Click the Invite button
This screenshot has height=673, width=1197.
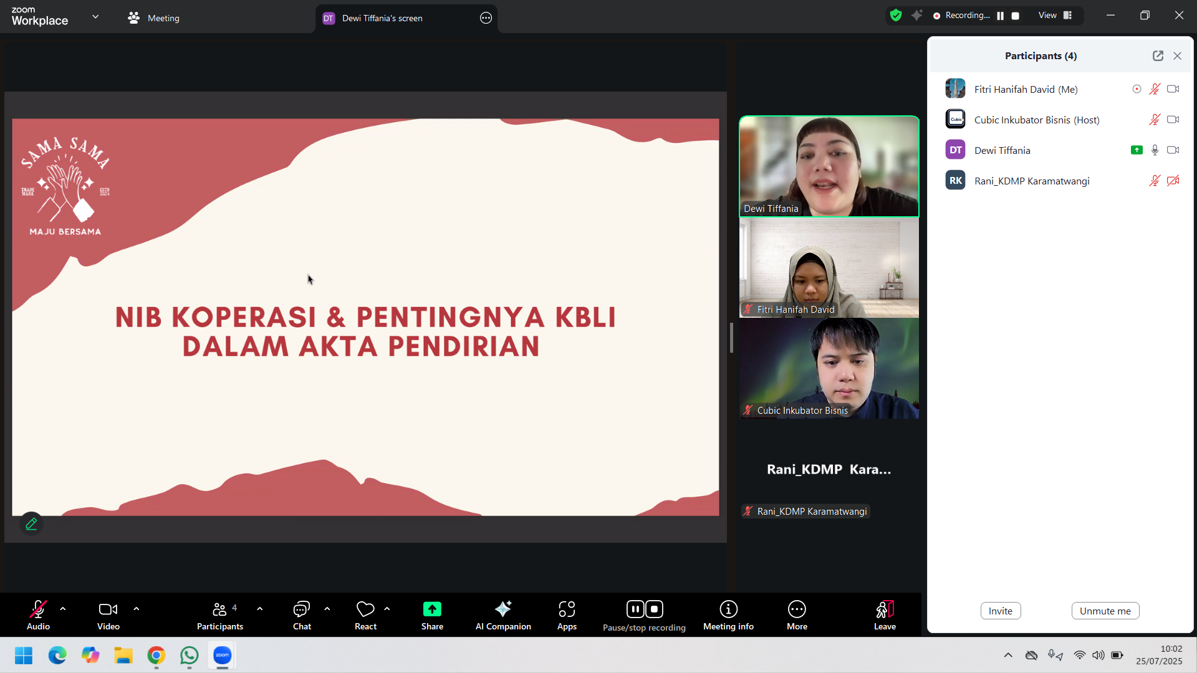pos(1001,611)
